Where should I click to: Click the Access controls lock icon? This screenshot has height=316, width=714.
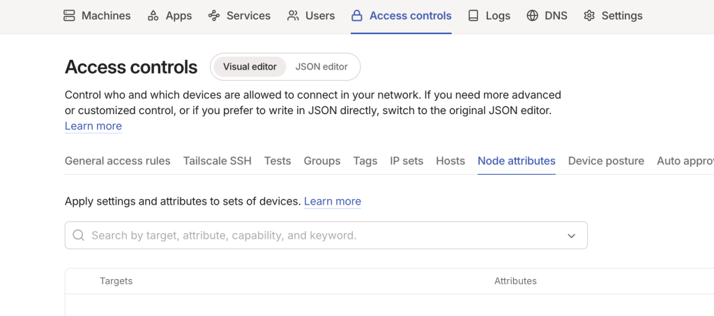pos(357,15)
